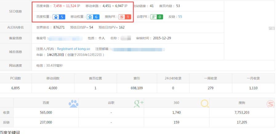Click 360 backlinks count 159
This screenshot has width=277, height=134.
[176, 122]
